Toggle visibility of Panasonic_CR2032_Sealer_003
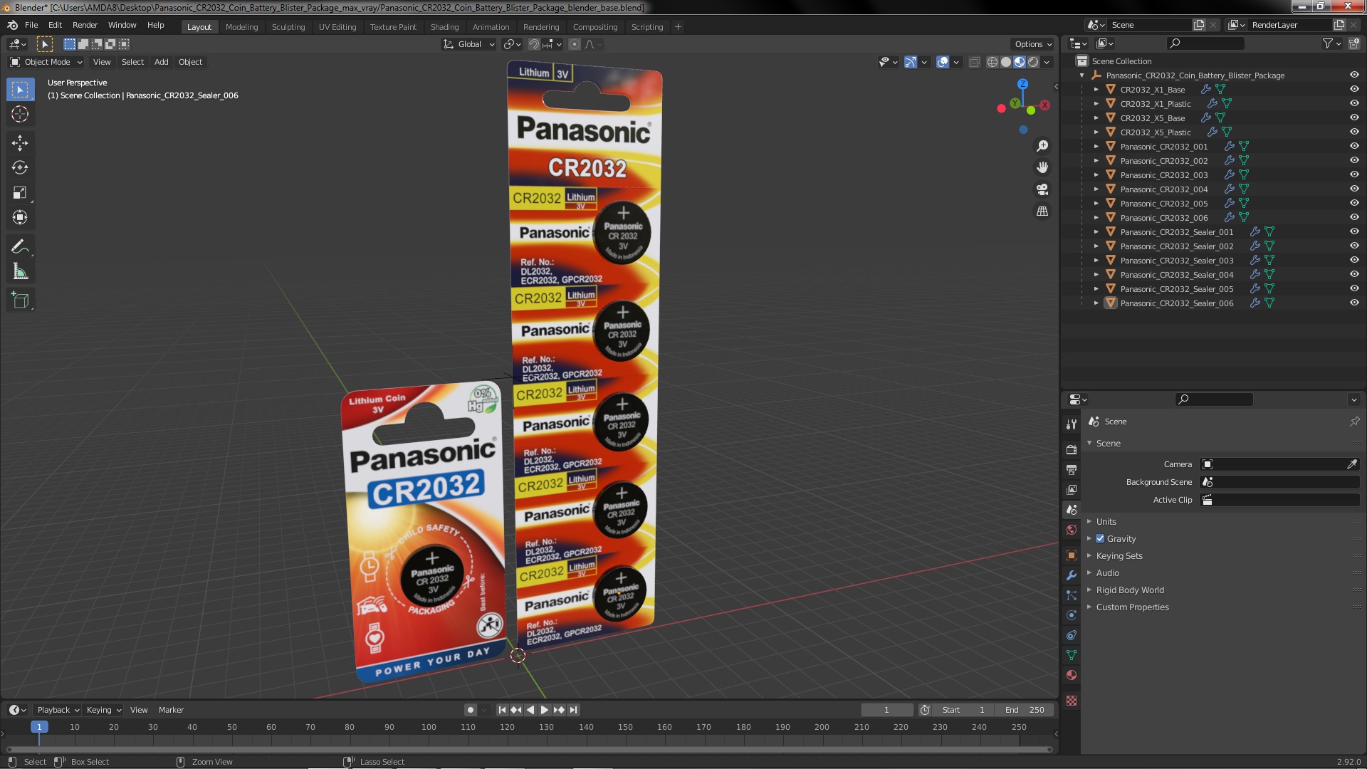The width and height of the screenshot is (1367, 769). [1354, 260]
